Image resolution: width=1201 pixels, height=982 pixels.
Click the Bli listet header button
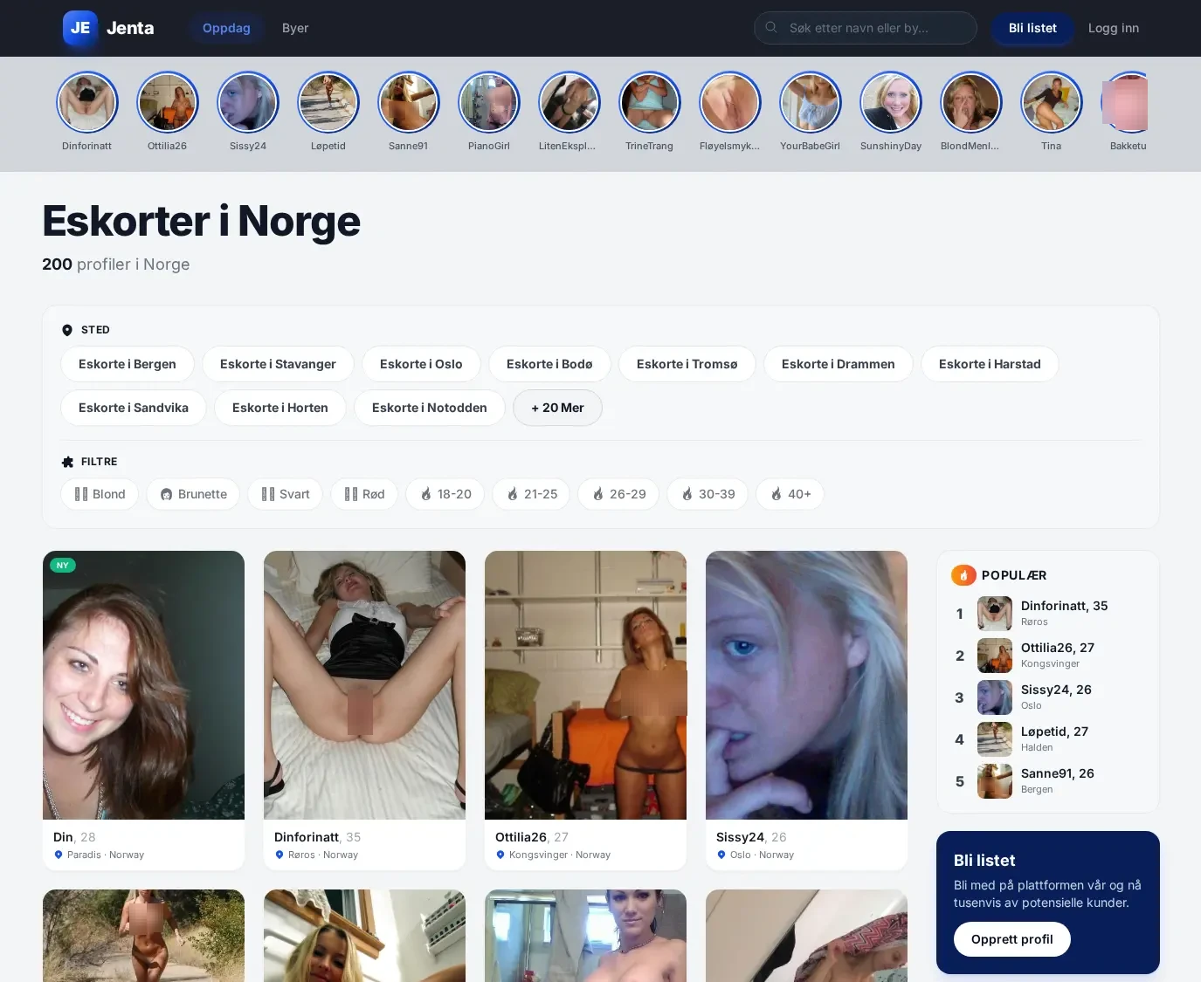coord(1032,28)
